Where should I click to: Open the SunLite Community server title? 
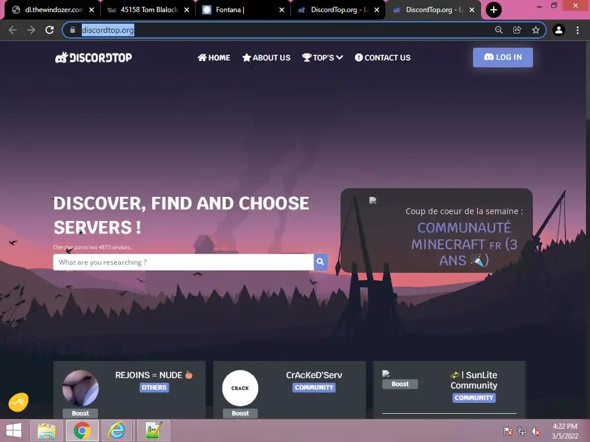(x=474, y=380)
